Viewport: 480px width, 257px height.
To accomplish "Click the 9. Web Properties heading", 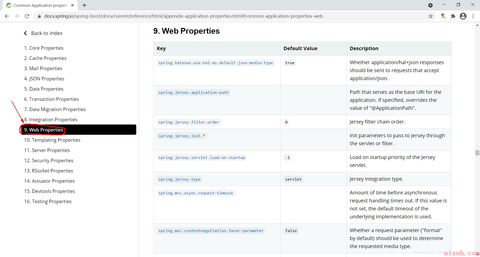I will (186, 31).
